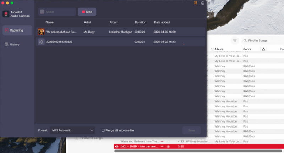
Task: Click the red stop square icon on the Stop button
Action: (x=83, y=12)
